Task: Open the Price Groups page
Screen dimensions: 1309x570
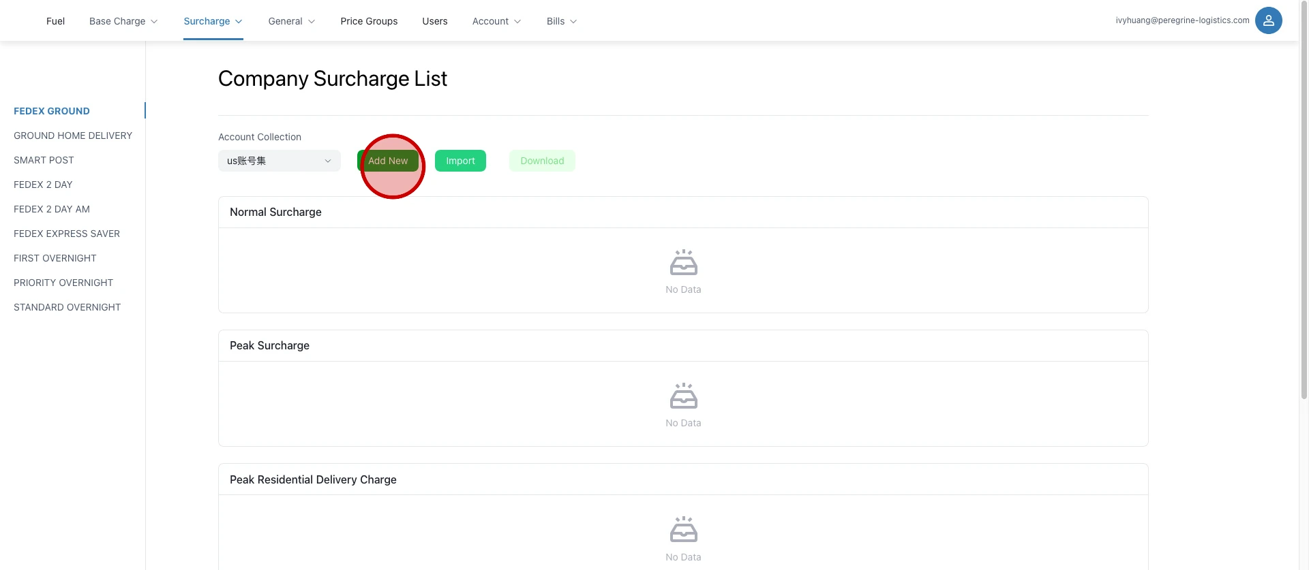Action: [x=369, y=21]
